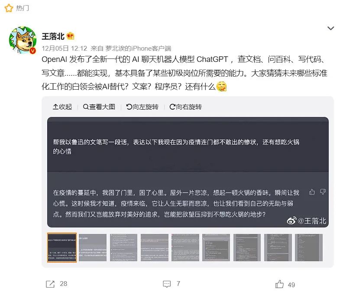
Task: Open the 萝北诶的iPhone客户端 source link
Action: pos(138,48)
